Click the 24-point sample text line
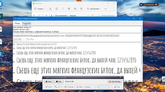 [56, 53]
